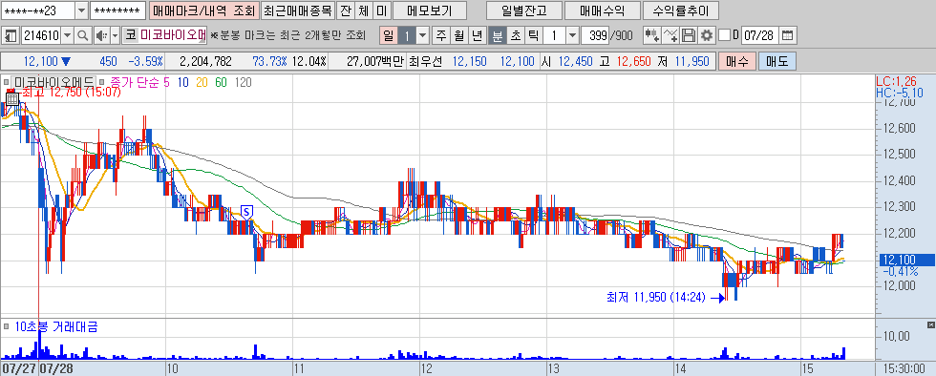The width and height of the screenshot is (936, 376).
Task: Switch chart to daily (일) period
Action: (388, 36)
